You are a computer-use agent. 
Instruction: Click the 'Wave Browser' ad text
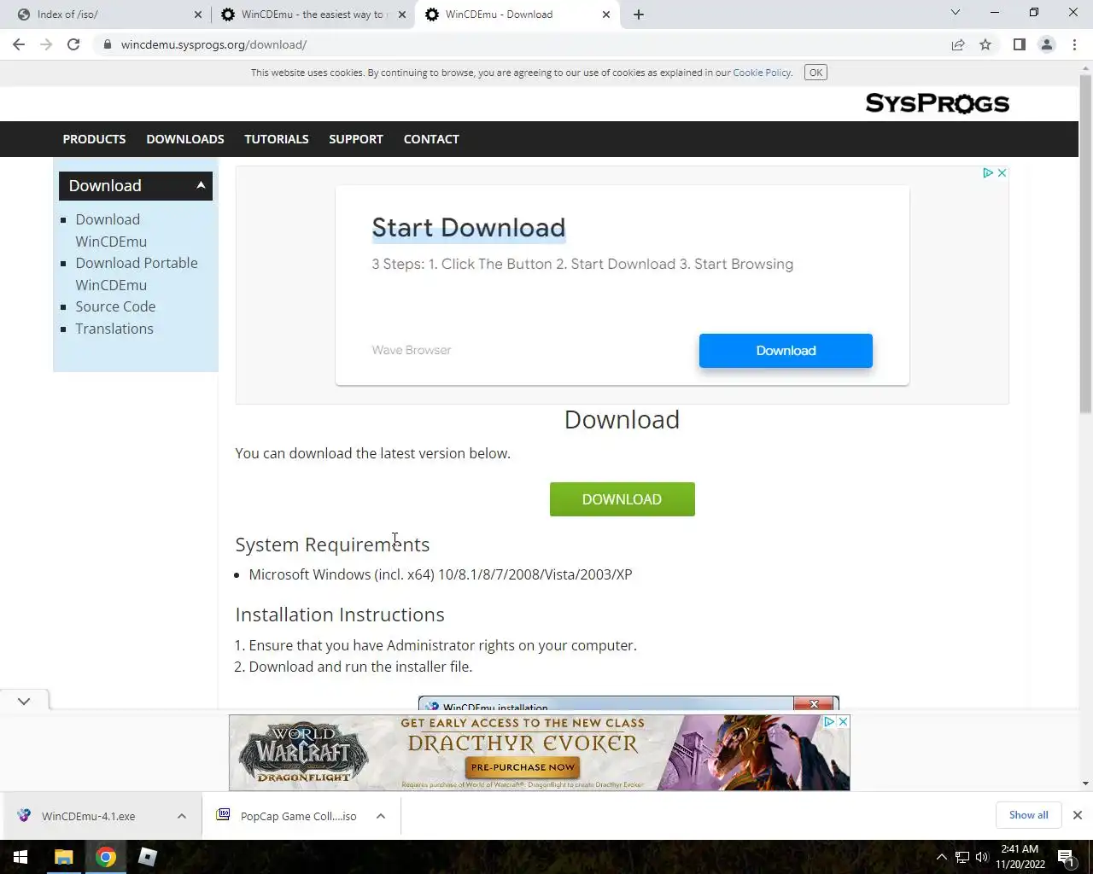point(412,350)
